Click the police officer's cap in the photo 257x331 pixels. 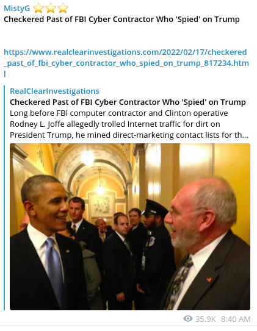[x=154, y=207]
